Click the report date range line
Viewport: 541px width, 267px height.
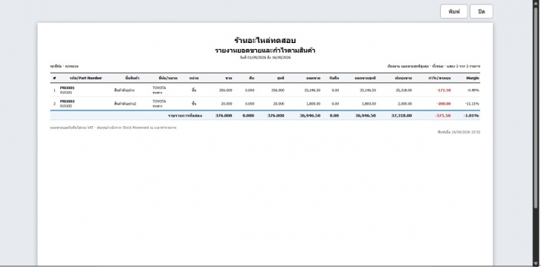[265, 58]
